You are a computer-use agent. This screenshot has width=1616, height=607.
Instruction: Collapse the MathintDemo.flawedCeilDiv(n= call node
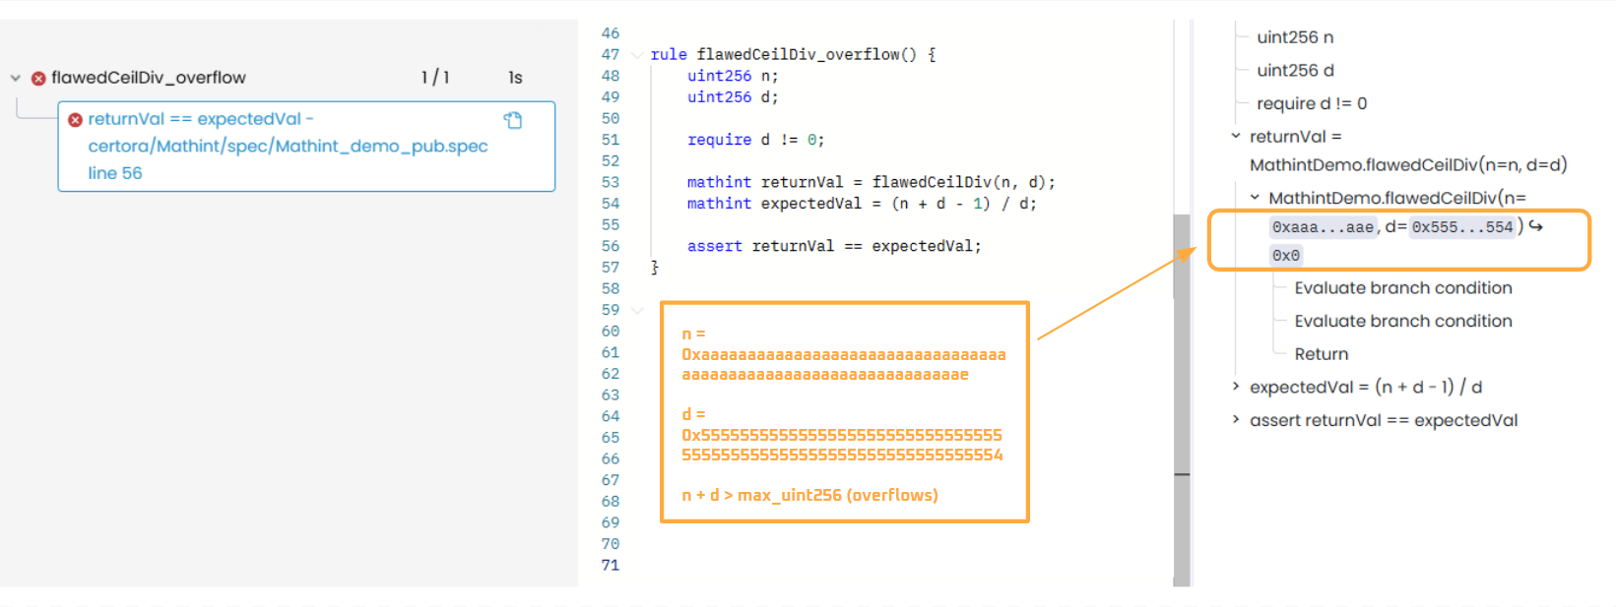click(x=1255, y=198)
